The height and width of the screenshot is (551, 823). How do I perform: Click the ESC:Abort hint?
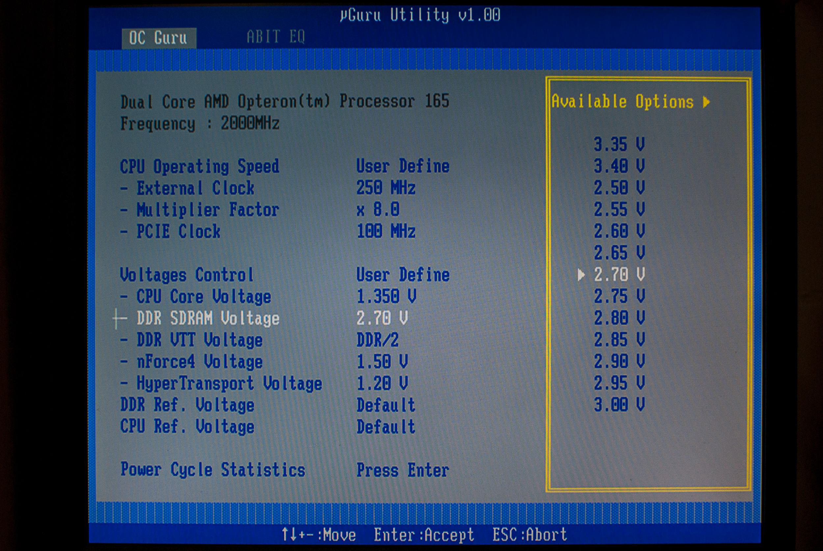(x=530, y=535)
